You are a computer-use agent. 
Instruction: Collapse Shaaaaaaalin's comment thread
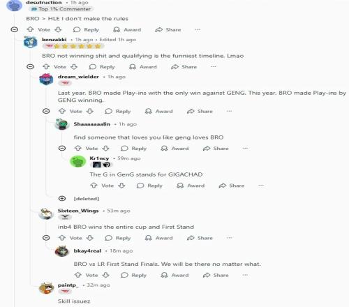(x=62, y=148)
